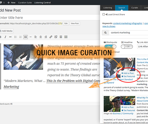This screenshot has width=148, height=124.
Task: Click the runner photo thumbnail in results
Action: point(119,104)
